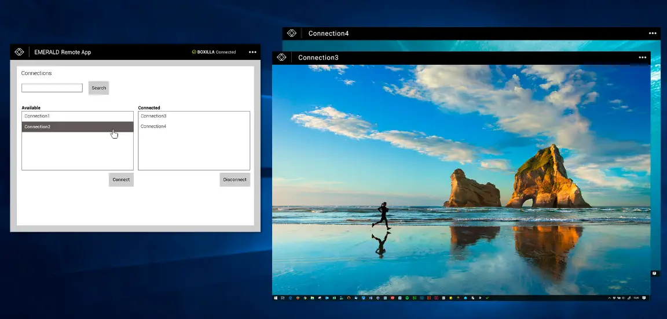Click the clock in Connection3 system tray
The height and width of the screenshot is (319, 667).
636,298
